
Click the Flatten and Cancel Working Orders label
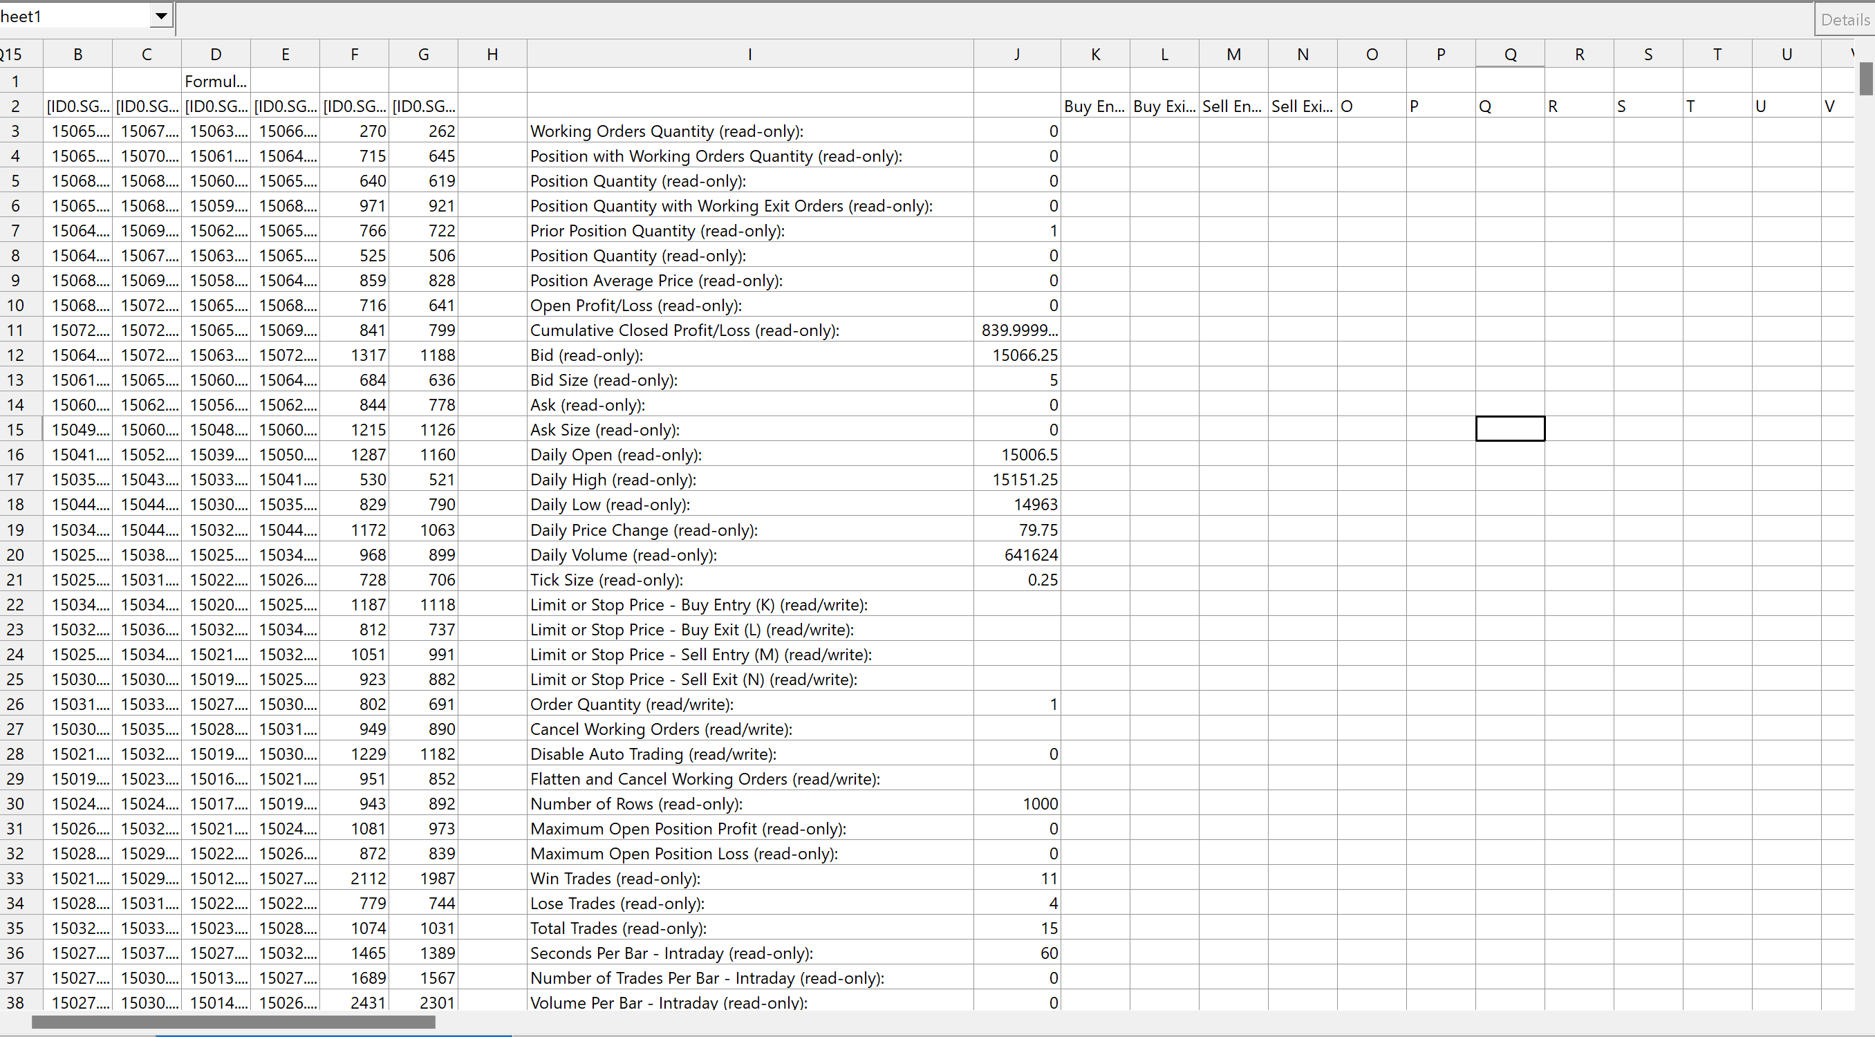click(x=705, y=778)
